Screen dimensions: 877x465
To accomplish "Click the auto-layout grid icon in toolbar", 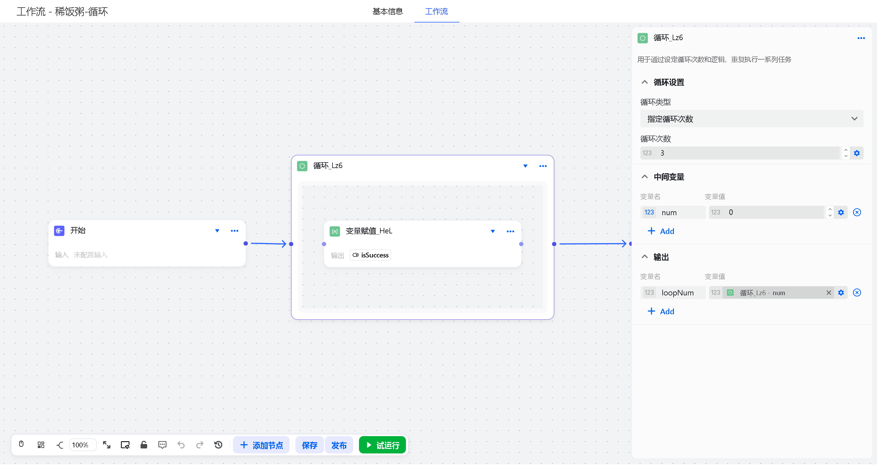I will pos(41,445).
